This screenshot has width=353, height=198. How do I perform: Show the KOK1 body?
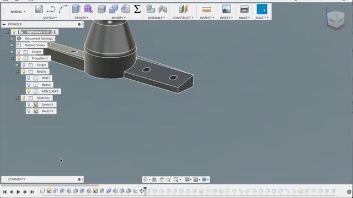tap(29, 78)
